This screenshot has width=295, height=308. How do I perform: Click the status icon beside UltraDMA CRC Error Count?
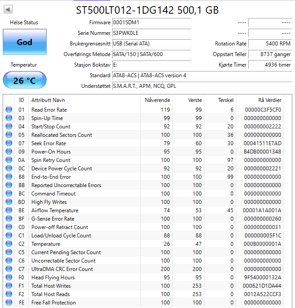coord(9,269)
